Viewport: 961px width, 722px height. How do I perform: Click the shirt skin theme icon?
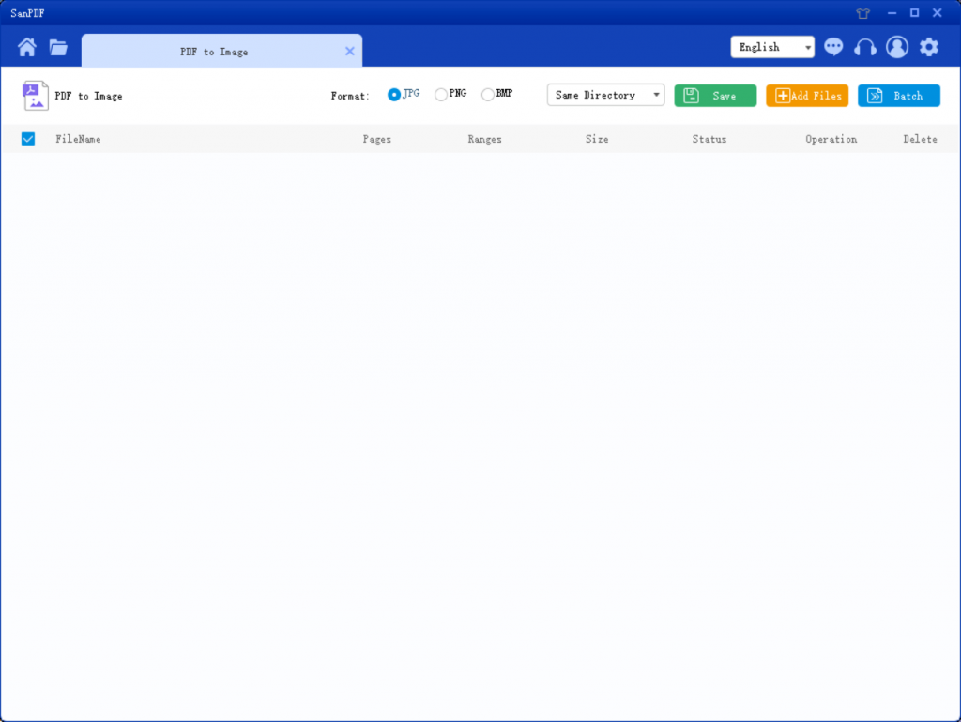[863, 13]
